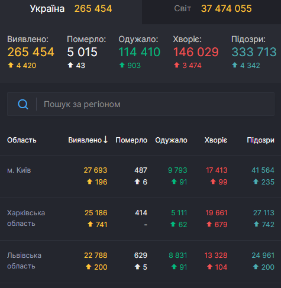The width and height of the screenshot is (281, 288).
Task: Click the magnifier search icon
Action: click(x=23, y=104)
